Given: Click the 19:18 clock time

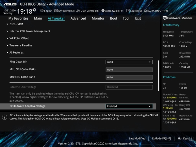Looking at the screenshot, I should point(24,11).
